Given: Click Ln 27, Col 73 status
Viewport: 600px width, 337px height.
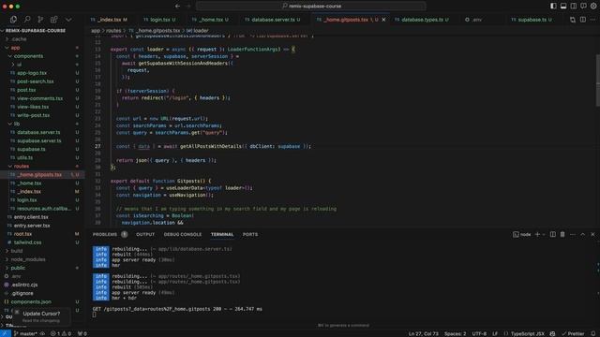Looking at the screenshot, I should point(423,333).
